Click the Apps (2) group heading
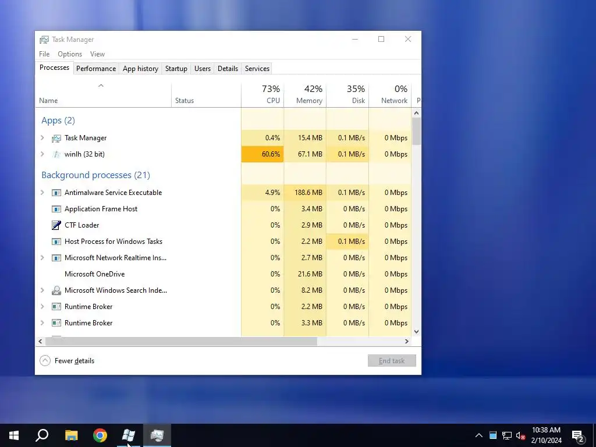Screen dimensions: 596x447 coord(58,120)
